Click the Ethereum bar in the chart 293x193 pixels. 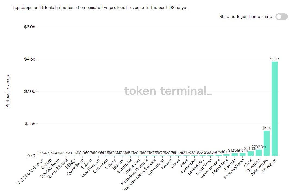coord(275,109)
